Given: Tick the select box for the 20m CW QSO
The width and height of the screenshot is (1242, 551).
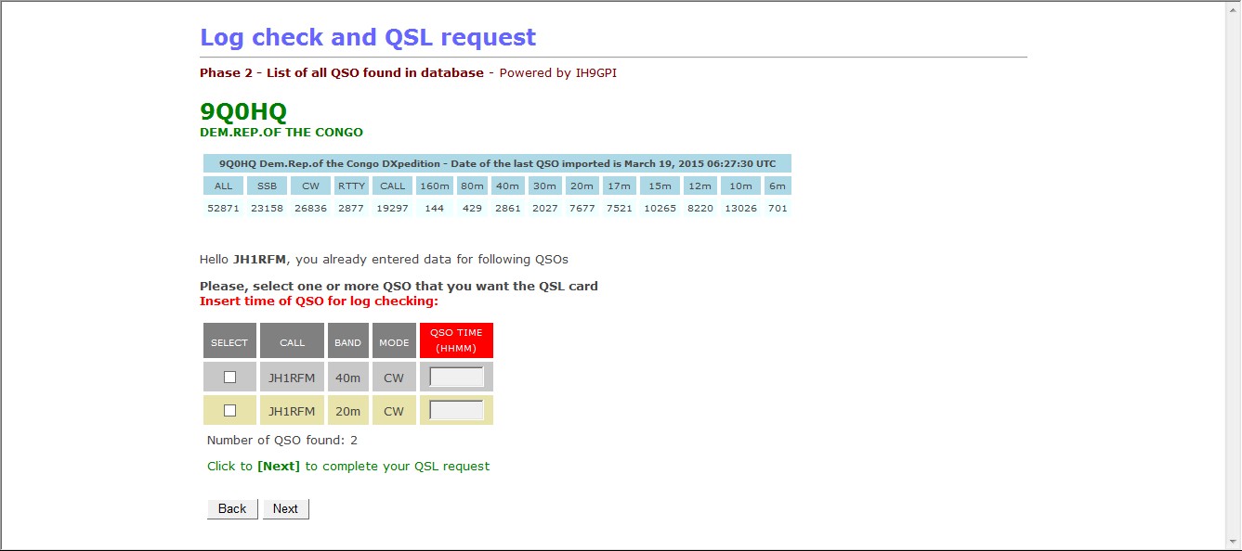Looking at the screenshot, I should tap(229, 410).
